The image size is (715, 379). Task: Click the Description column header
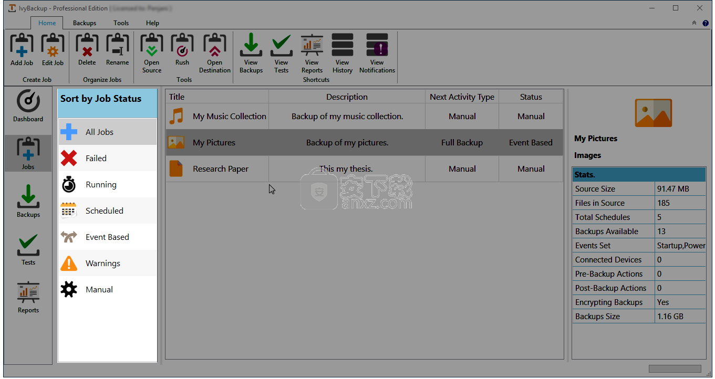point(347,97)
